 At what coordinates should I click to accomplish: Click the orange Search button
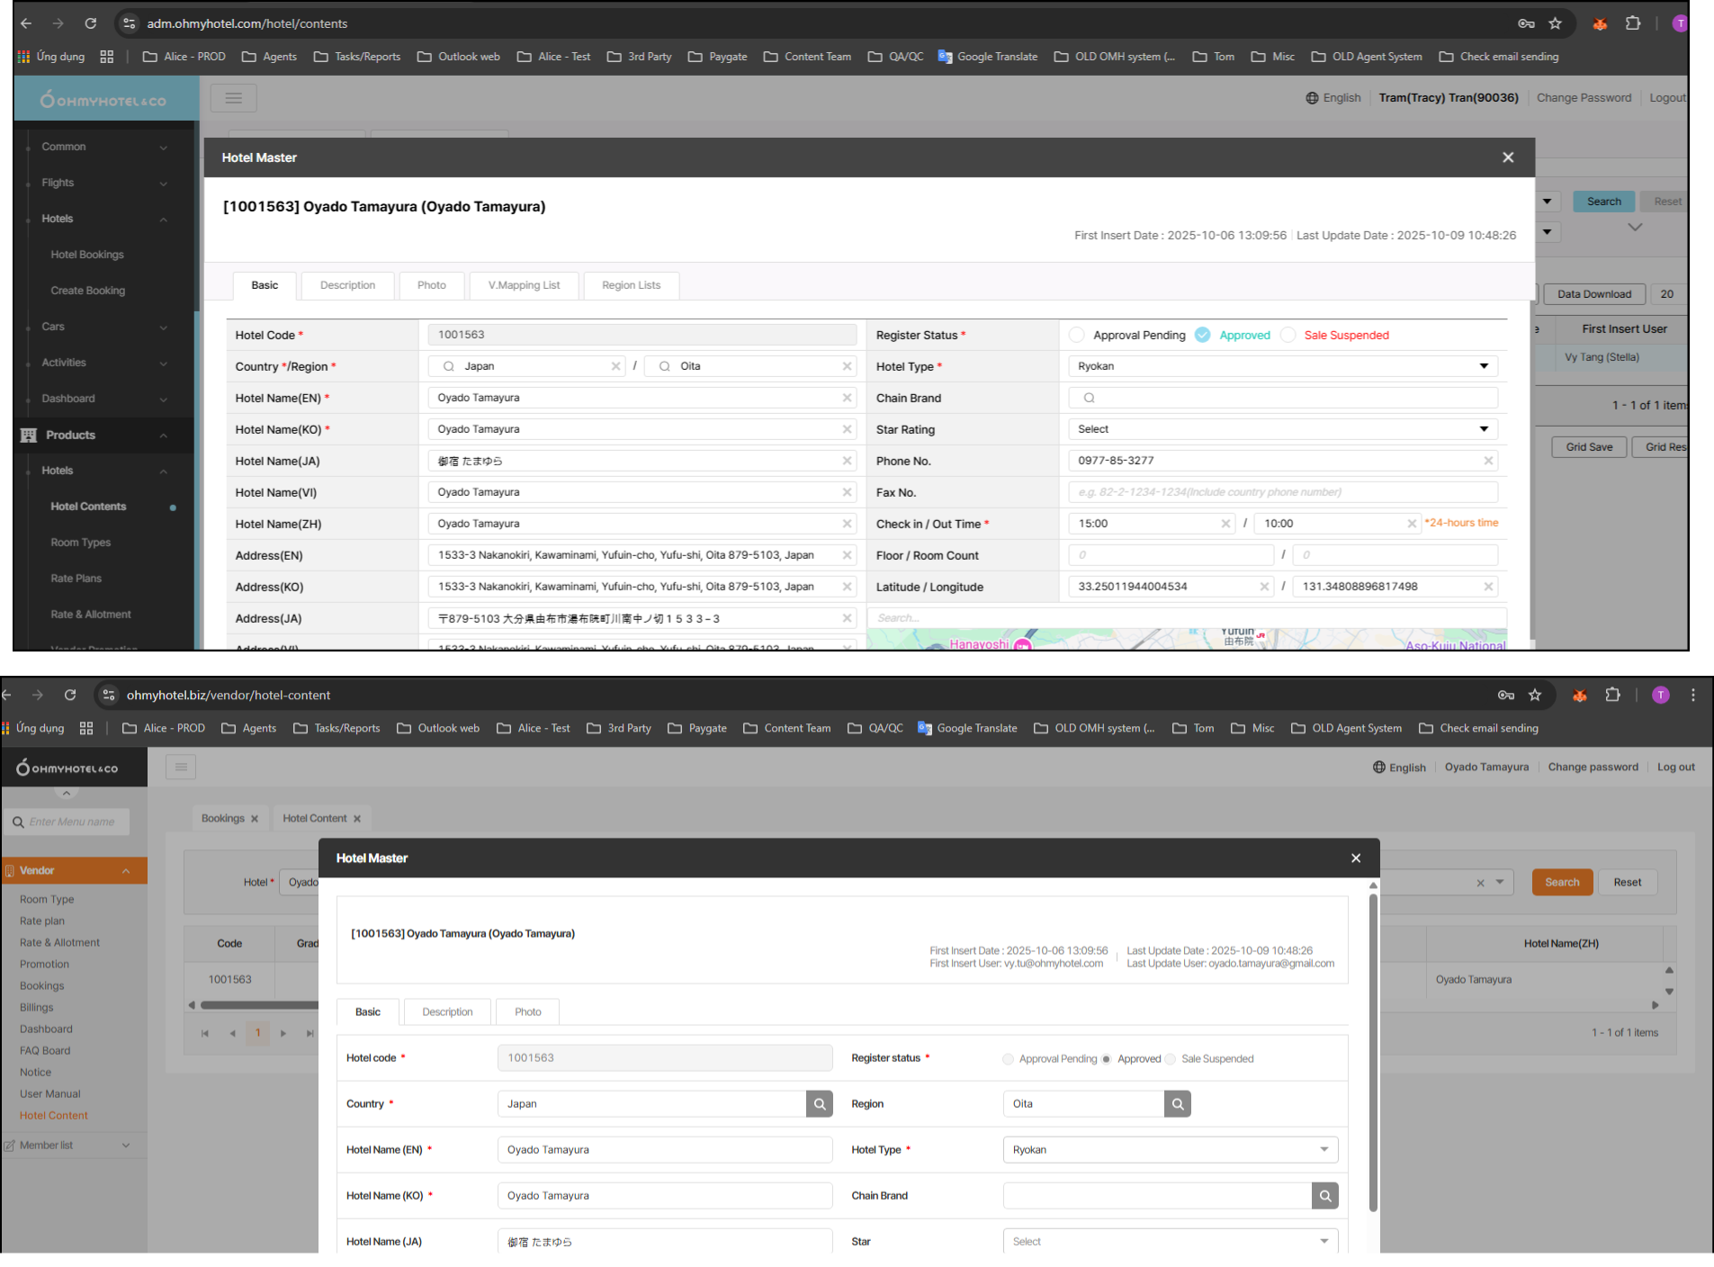[x=1562, y=882]
